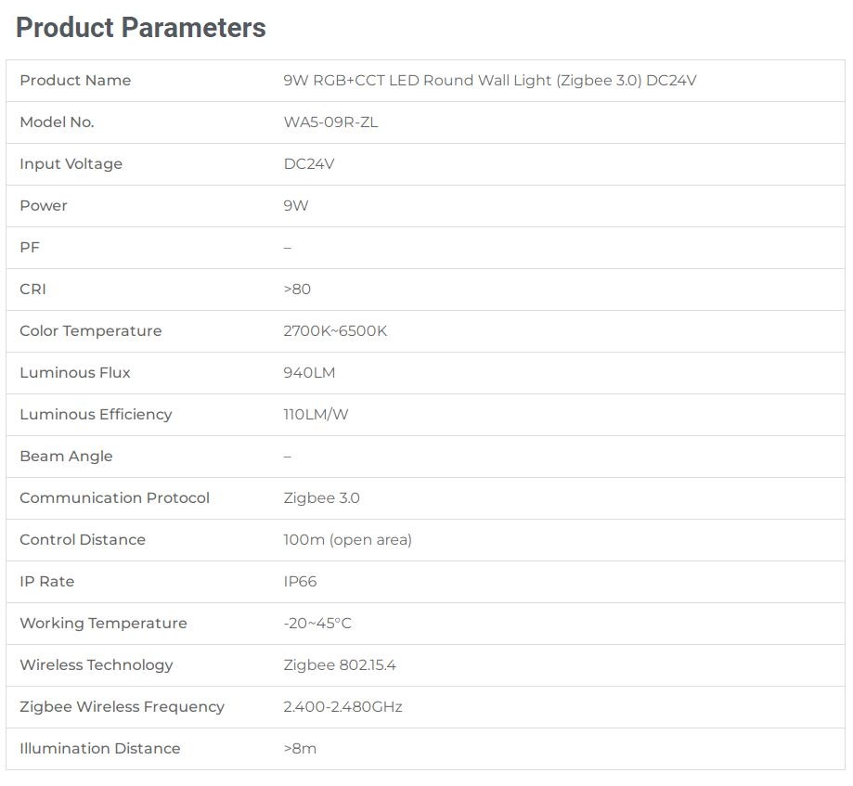Click the Working Temperature value -20~45°C
Screen dimensions: 853x786
click(317, 624)
